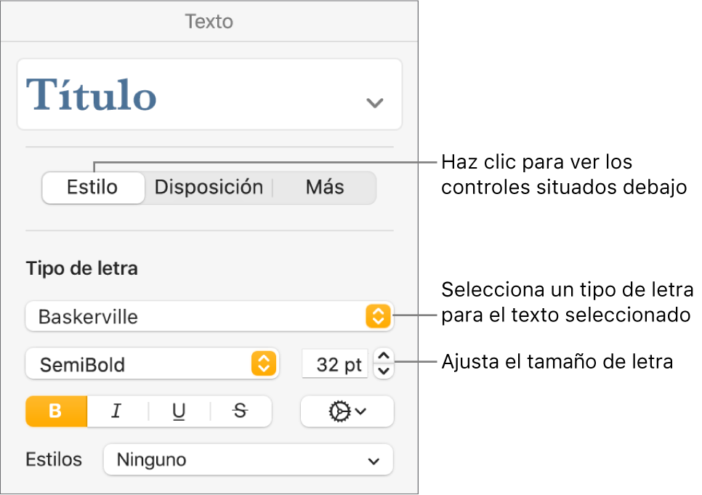The height and width of the screenshot is (495, 702).
Task: Toggle strikethrough with the S button
Action: [x=241, y=411]
